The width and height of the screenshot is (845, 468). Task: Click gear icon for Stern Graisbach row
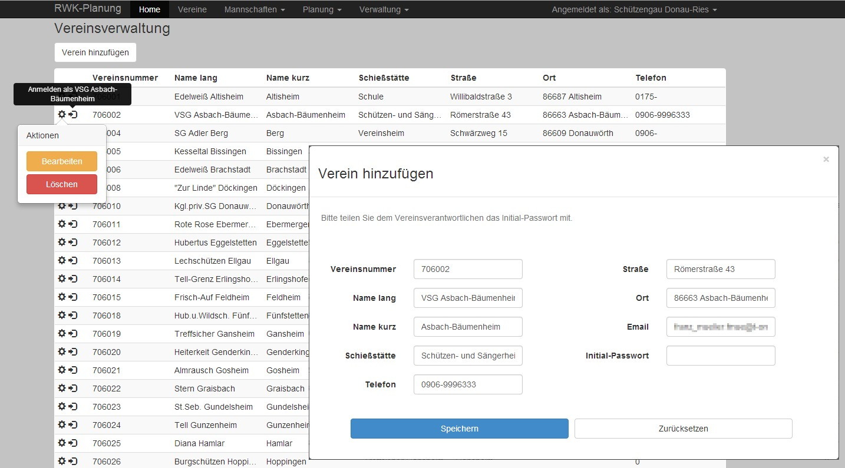point(62,389)
